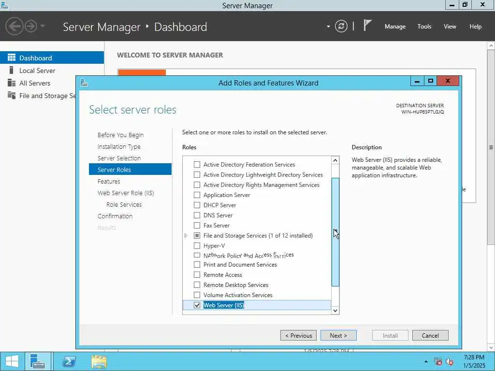Image resolution: width=495 pixels, height=371 pixels.
Task: Select Dashboard in the left sidebar
Action: [52, 58]
